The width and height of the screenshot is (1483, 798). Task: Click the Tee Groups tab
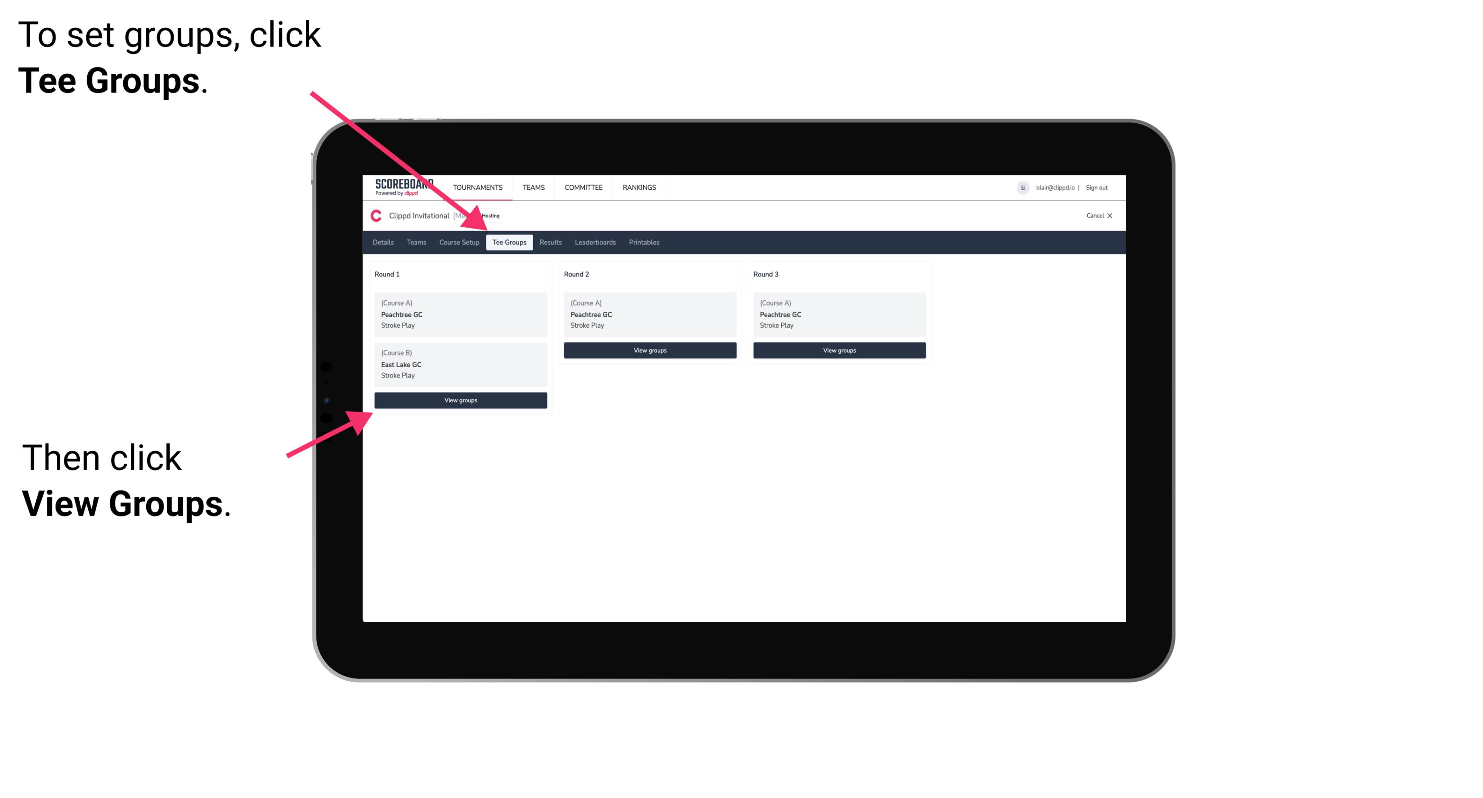tap(508, 242)
